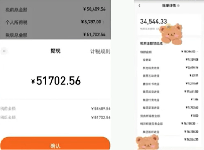Go back from 账单详情 page
Image resolution: width=204 pixels, height=150 pixels.
(139, 6)
